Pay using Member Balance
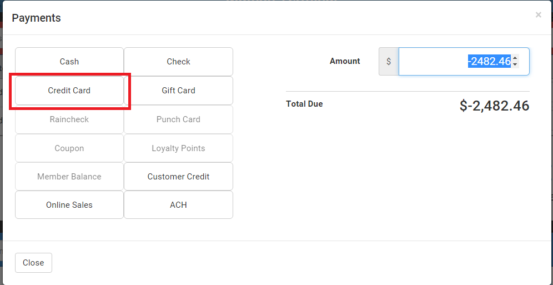This screenshot has width=553, height=285. (69, 177)
